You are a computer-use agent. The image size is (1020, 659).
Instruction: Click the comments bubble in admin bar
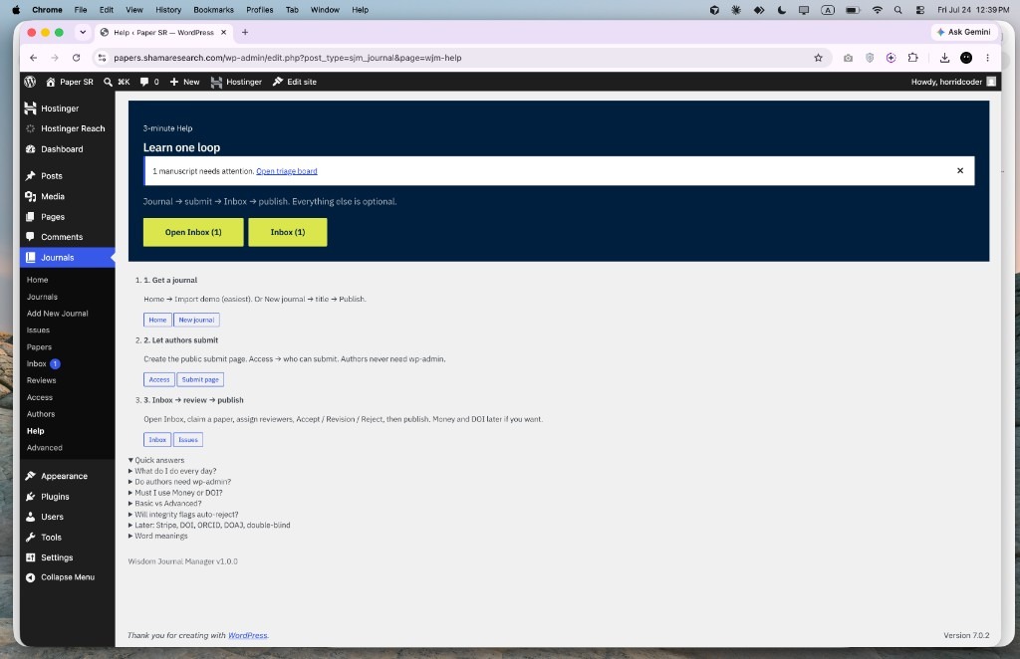[x=149, y=82]
